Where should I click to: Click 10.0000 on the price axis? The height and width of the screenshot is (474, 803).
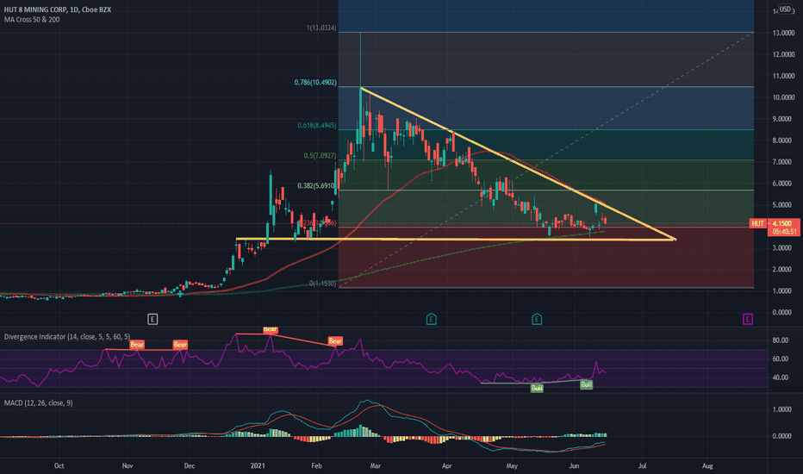coord(783,97)
